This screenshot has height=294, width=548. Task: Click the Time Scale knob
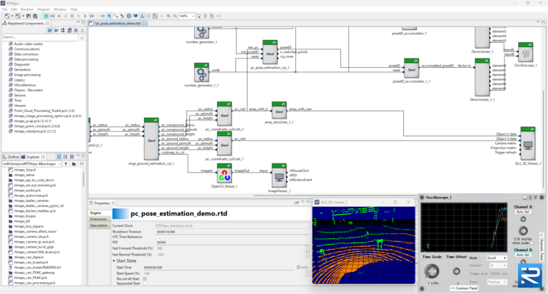pyautogui.click(x=432, y=271)
